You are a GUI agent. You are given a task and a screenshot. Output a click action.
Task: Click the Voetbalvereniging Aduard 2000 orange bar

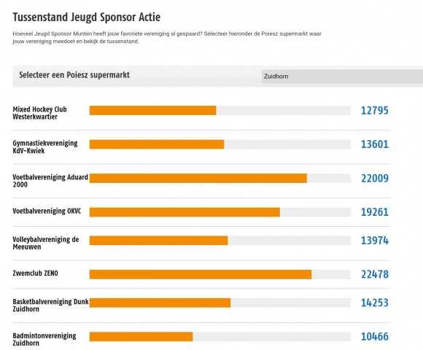(x=198, y=178)
